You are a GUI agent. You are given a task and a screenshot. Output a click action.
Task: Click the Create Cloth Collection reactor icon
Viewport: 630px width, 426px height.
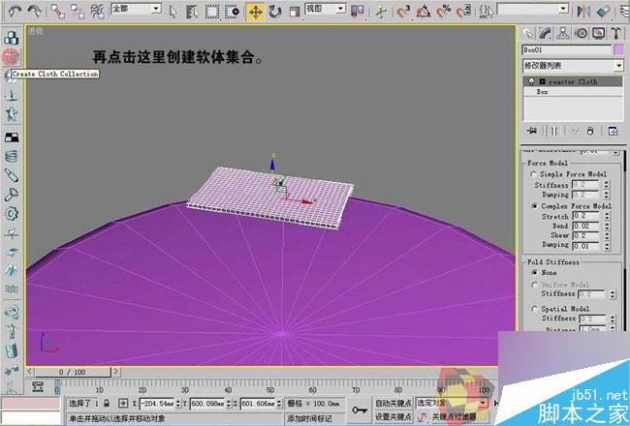(11, 57)
